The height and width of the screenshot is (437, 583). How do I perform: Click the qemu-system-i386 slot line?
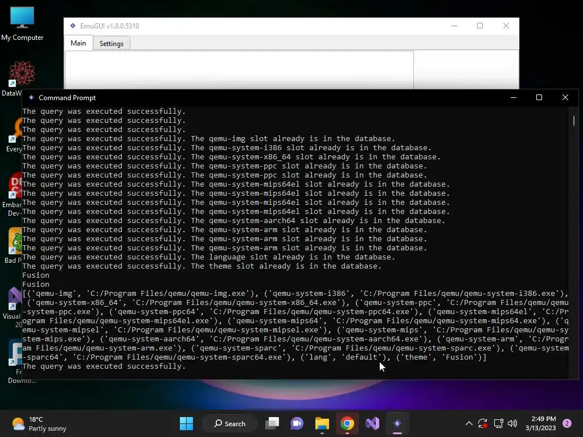[x=227, y=147]
